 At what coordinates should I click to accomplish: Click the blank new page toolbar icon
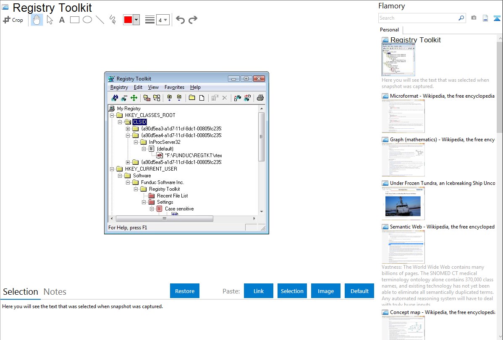point(202,98)
